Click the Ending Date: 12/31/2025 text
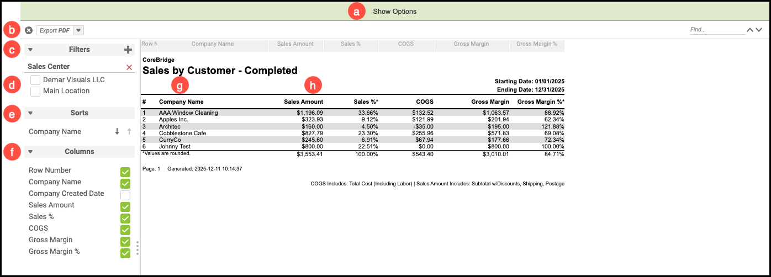The height and width of the screenshot is (277, 771). pos(531,89)
